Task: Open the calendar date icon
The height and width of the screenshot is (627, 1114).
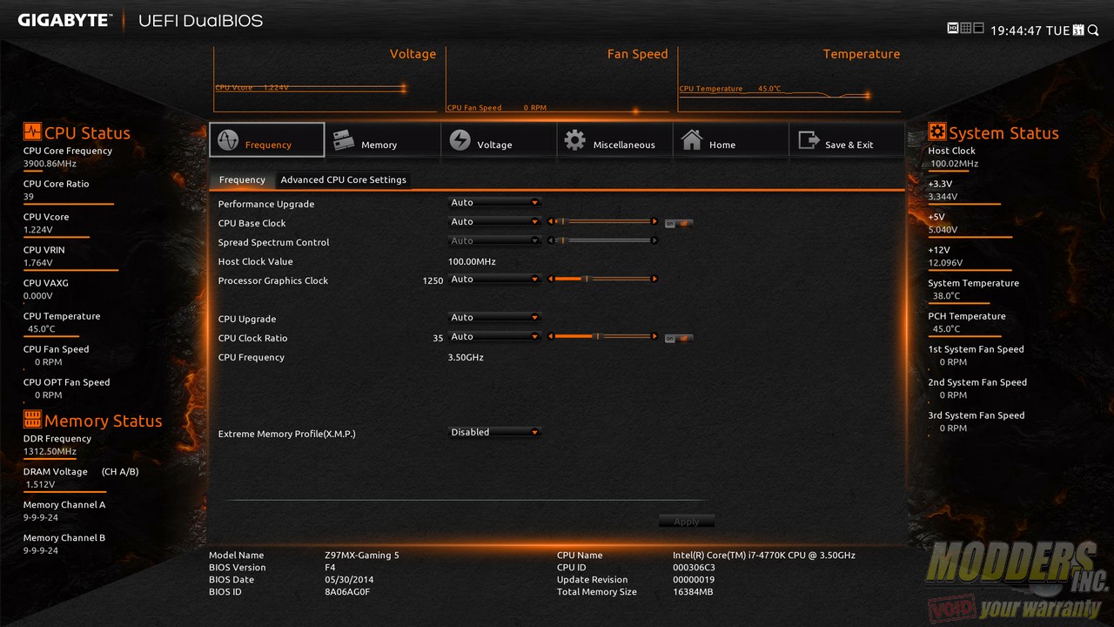Action: [1078, 30]
